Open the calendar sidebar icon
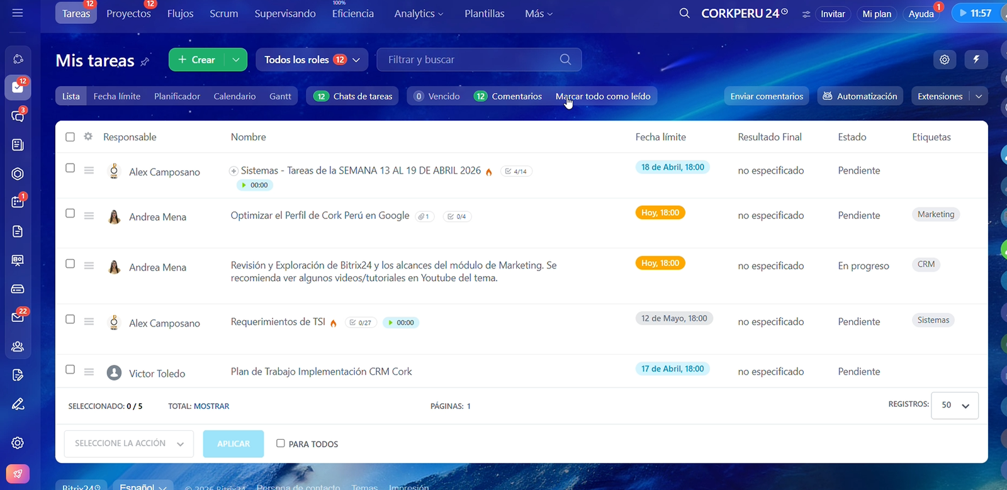Image resolution: width=1007 pixels, height=490 pixels. pos(18,202)
